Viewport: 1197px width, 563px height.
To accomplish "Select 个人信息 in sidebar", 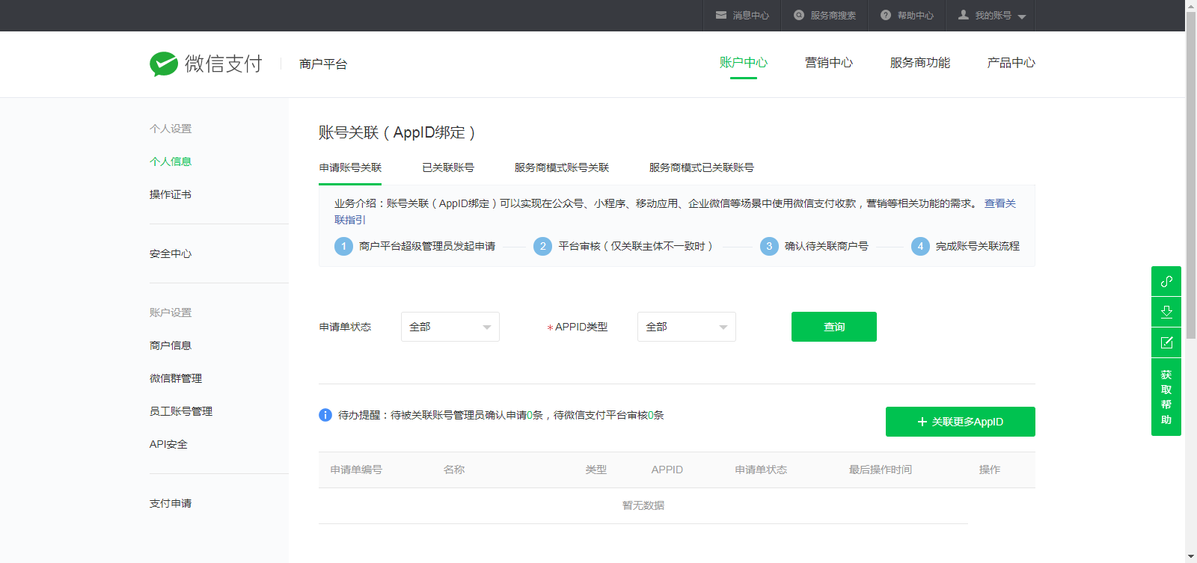I will point(171,161).
